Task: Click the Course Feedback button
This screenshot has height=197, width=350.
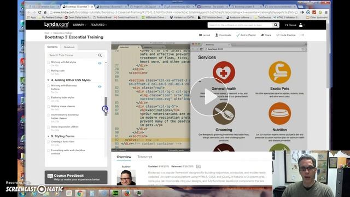Action: pos(76,177)
